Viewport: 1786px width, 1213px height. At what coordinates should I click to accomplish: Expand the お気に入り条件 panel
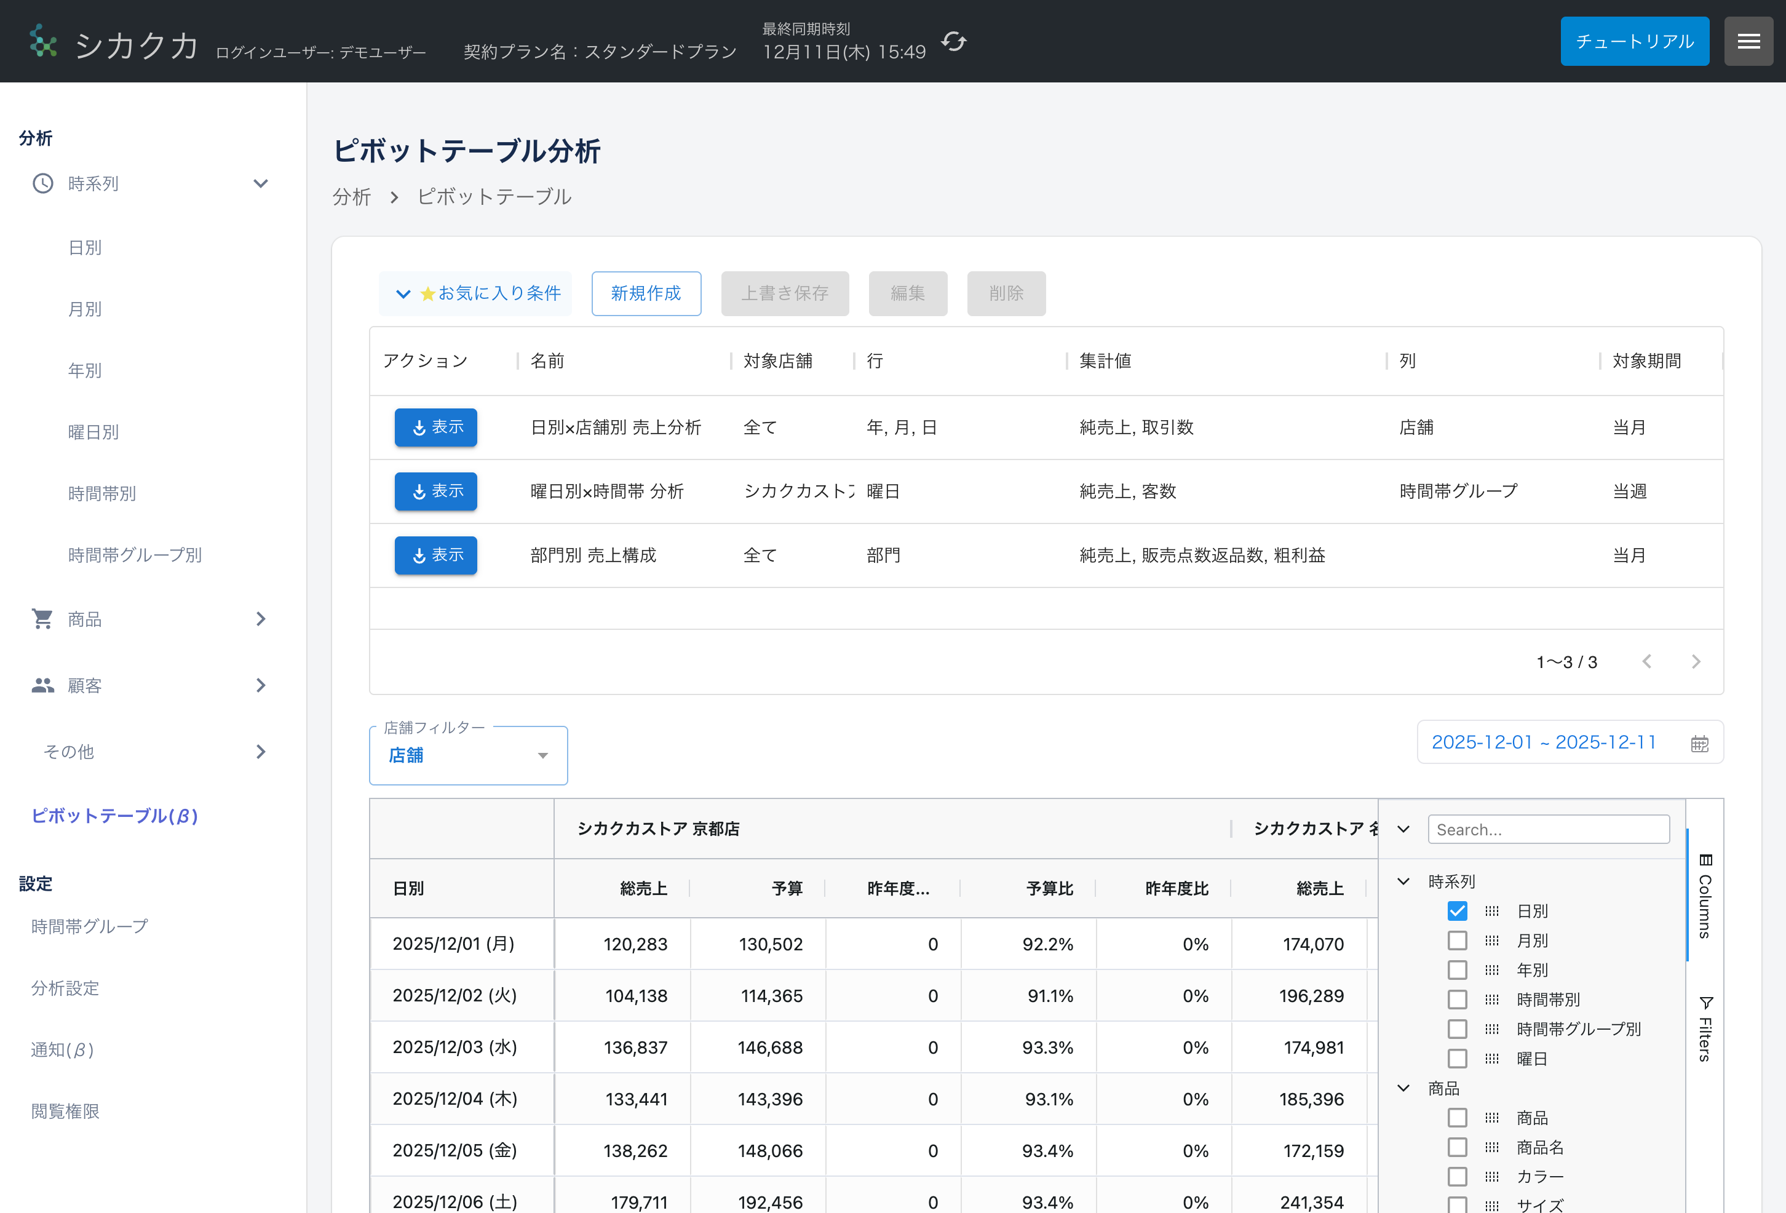click(477, 293)
